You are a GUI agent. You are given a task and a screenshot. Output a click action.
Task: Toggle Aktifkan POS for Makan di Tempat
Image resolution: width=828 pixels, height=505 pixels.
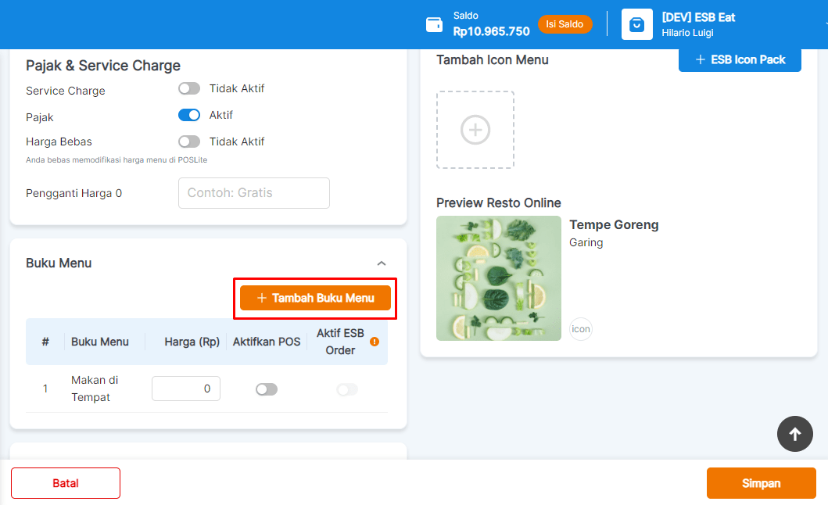(x=266, y=389)
